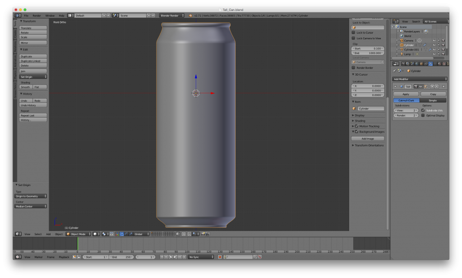Open the 3D view editor type icon
Screen dimensions: 462x278
point(18,234)
